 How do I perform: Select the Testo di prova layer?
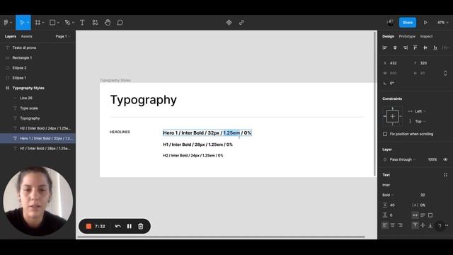(x=38, y=47)
